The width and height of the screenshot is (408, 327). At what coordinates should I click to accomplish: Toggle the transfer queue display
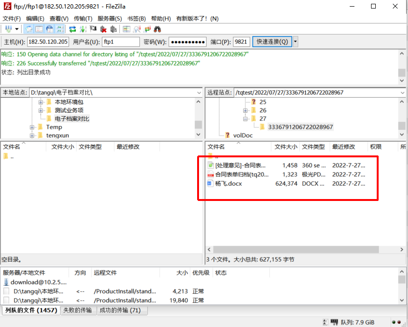pyautogui.click(x=60, y=29)
